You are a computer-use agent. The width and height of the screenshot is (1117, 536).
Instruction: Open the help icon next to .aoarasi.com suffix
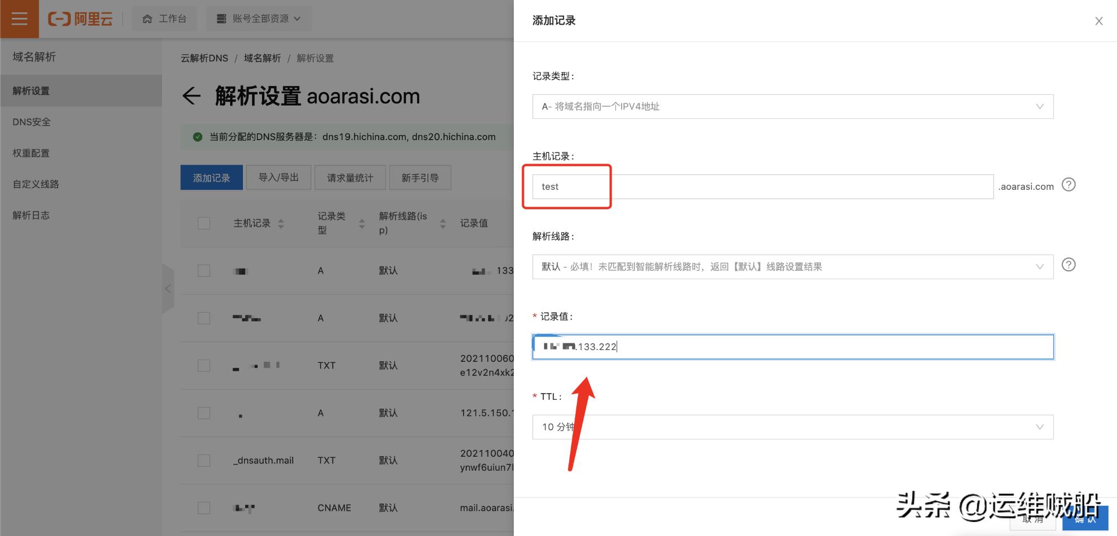tap(1068, 185)
